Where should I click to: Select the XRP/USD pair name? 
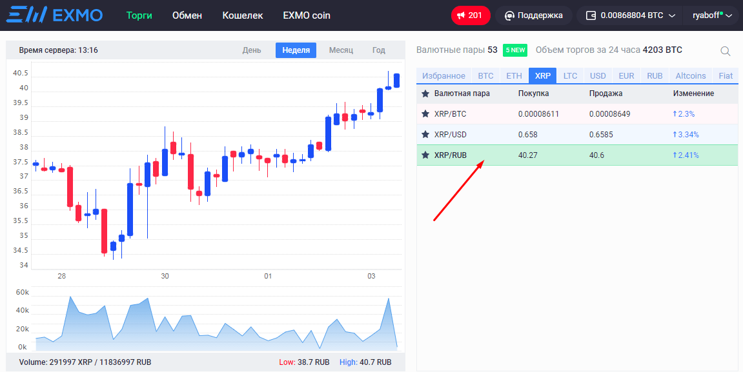(x=450, y=134)
